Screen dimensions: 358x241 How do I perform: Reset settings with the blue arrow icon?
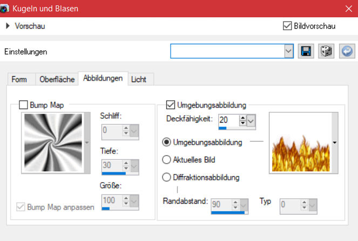(347, 51)
